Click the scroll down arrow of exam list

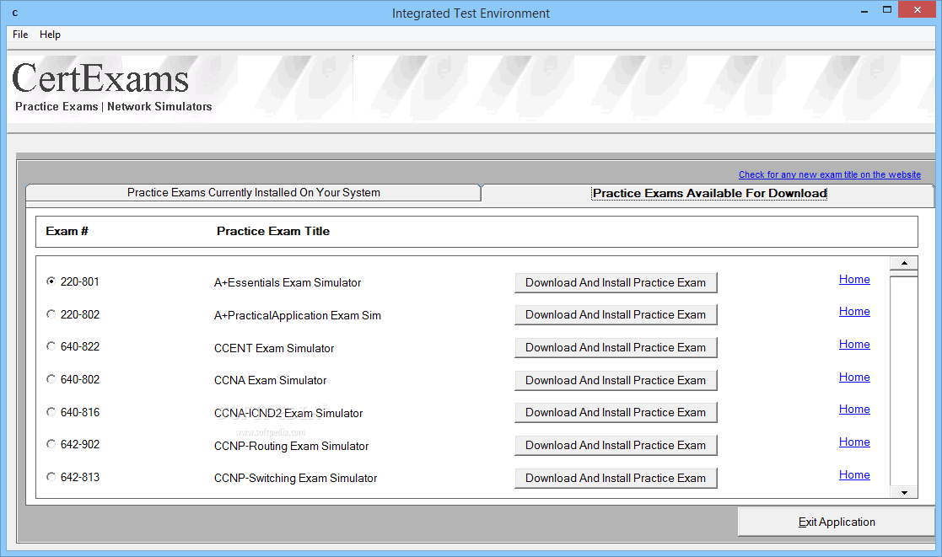[x=903, y=492]
